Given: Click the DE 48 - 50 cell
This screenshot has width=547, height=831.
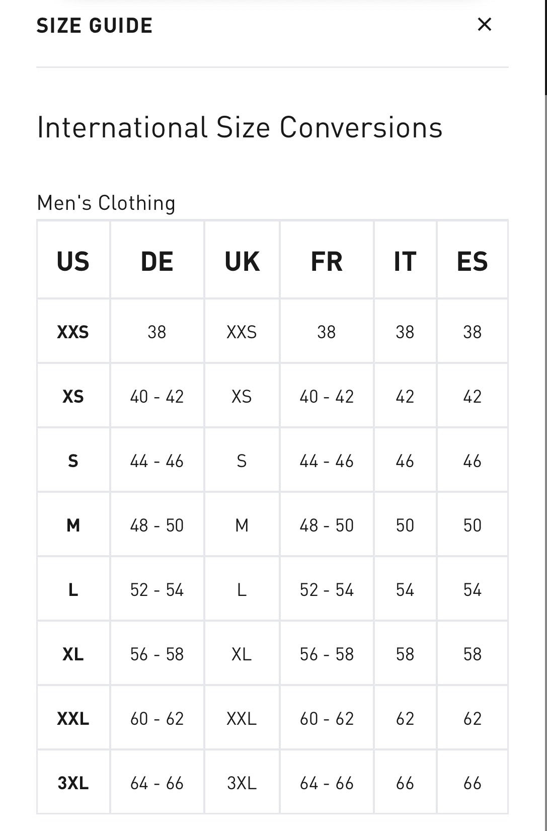Looking at the screenshot, I should pyautogui.click(x=157, y=525).
